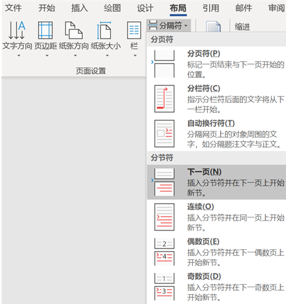Expand the arrow under 纸张大小

point(107,55)
